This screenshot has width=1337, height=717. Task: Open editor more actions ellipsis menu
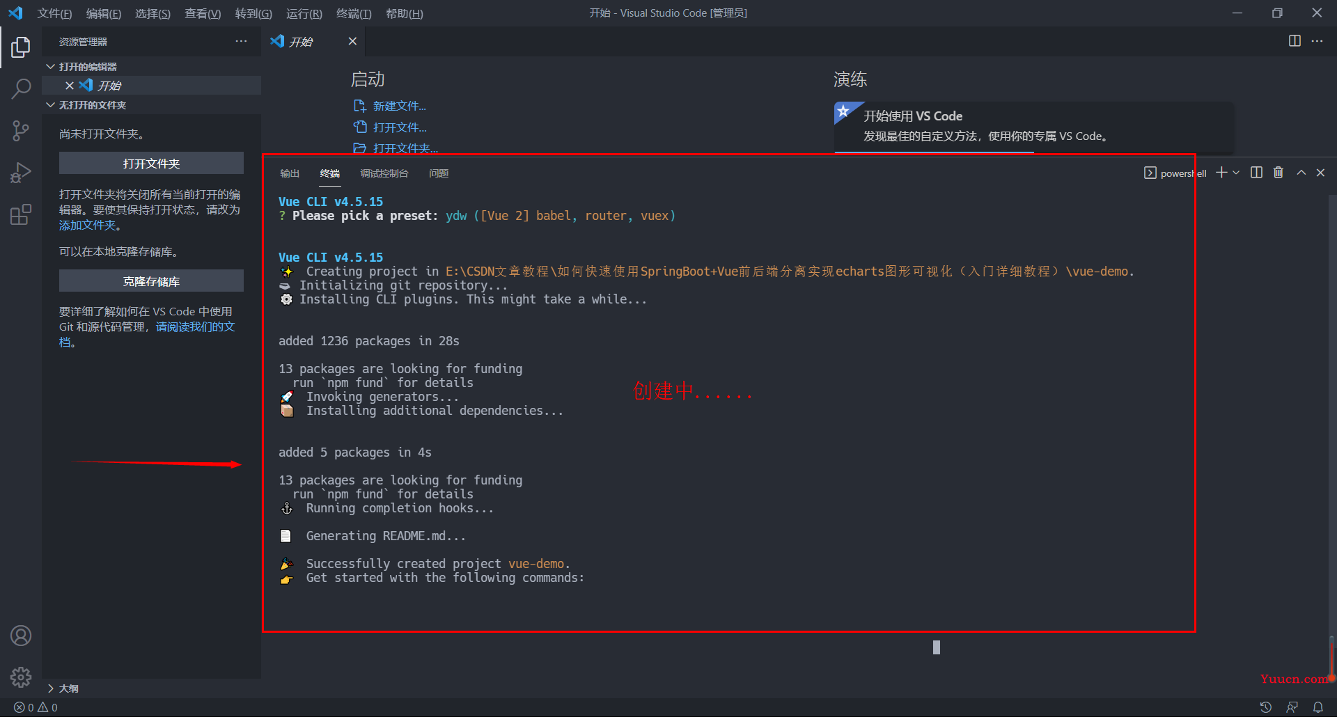pyautogui.click(x=1317, y=41)
